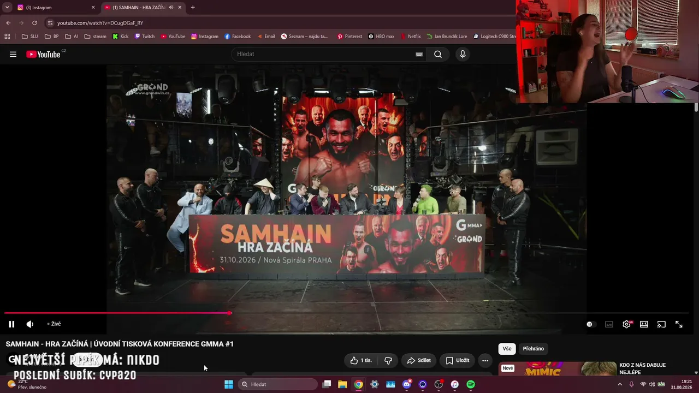Open Spotify from the taskbar

tap(471, 384)
